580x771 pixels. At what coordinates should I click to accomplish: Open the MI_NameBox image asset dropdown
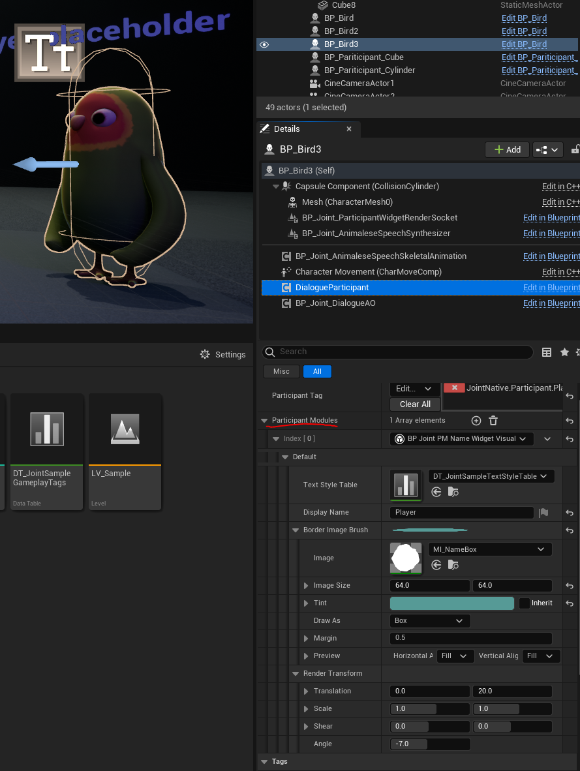489,549
